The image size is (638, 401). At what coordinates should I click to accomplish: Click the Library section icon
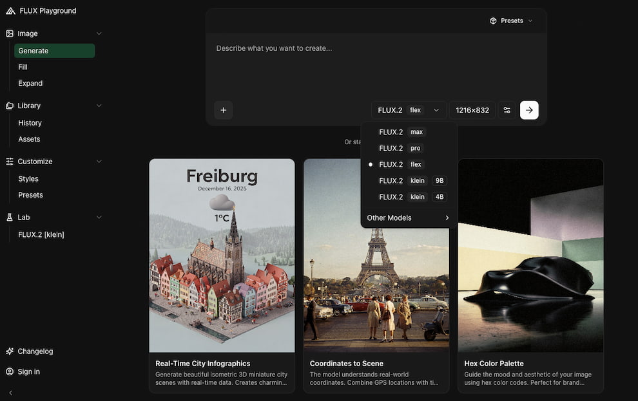(10, 106)
